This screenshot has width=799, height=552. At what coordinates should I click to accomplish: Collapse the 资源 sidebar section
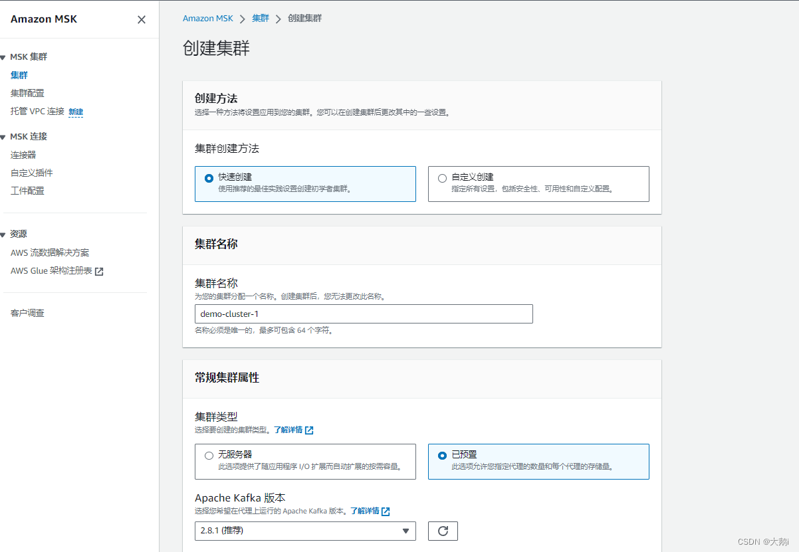tap(3, 234)
